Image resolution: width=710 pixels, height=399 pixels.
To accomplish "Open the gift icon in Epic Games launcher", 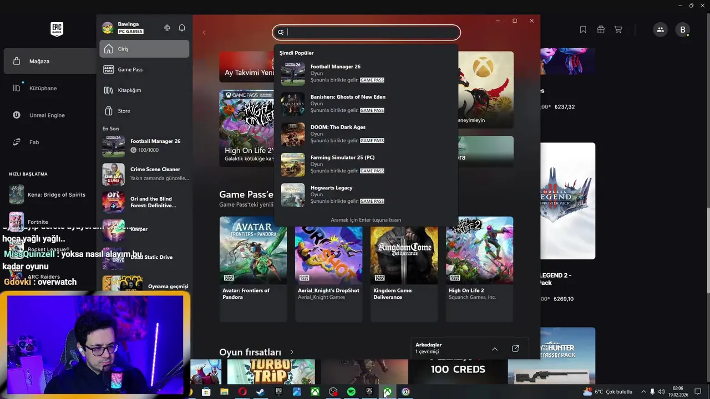I will click(601, 29).
